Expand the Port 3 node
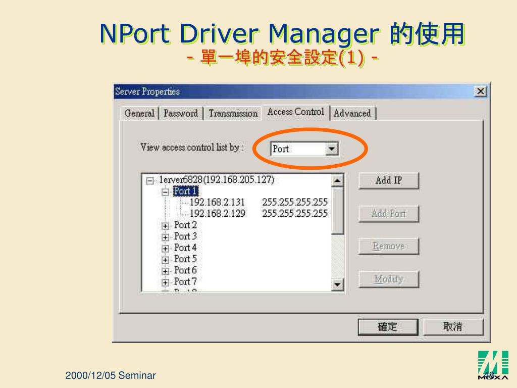This screenshot has width=517, height=388. click(x=166, y=237)
